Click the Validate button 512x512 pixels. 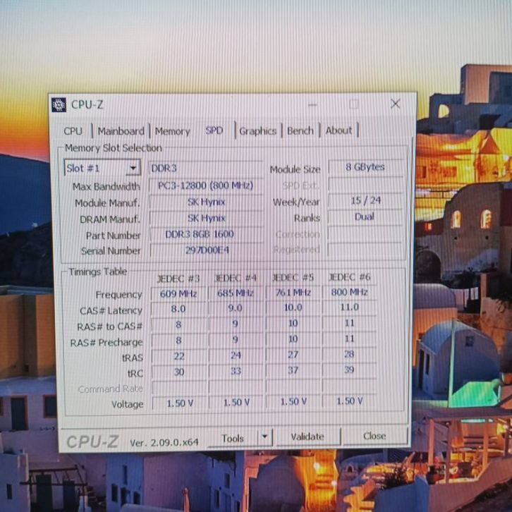[307, 437]
